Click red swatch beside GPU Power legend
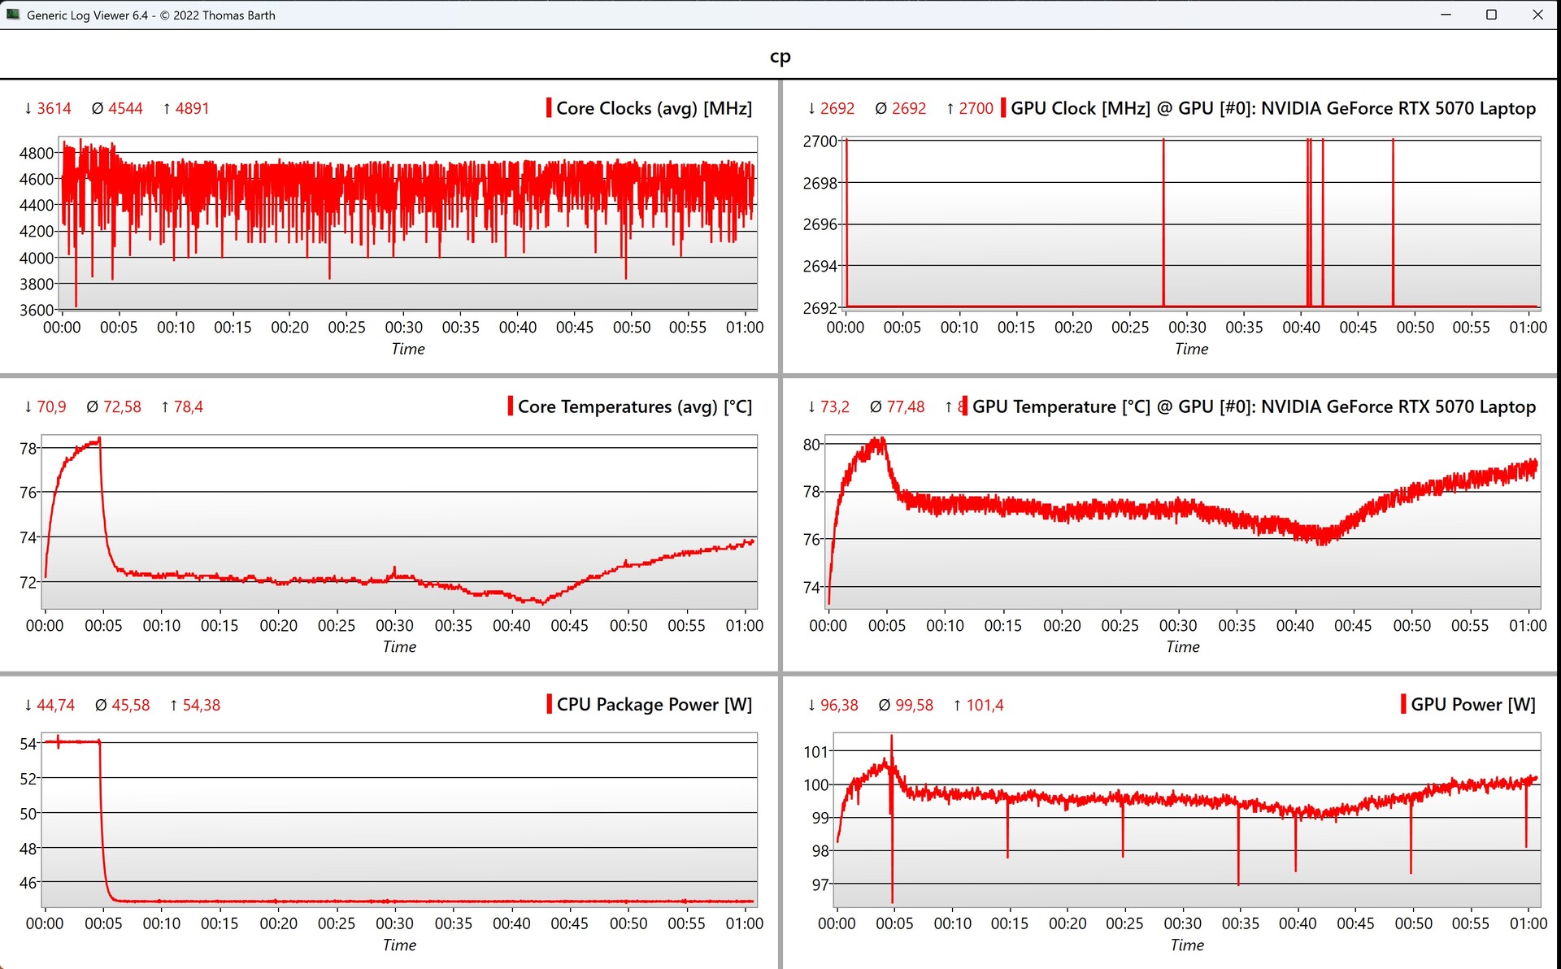This screenshot has height=969, width=1561. (1403, 704)
